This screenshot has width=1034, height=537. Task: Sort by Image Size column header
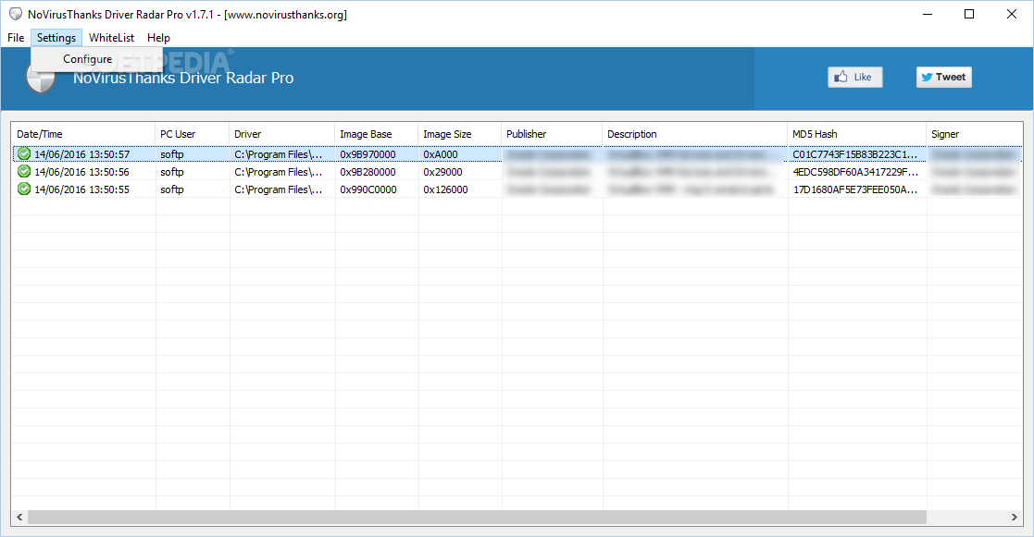pos(460,134)
